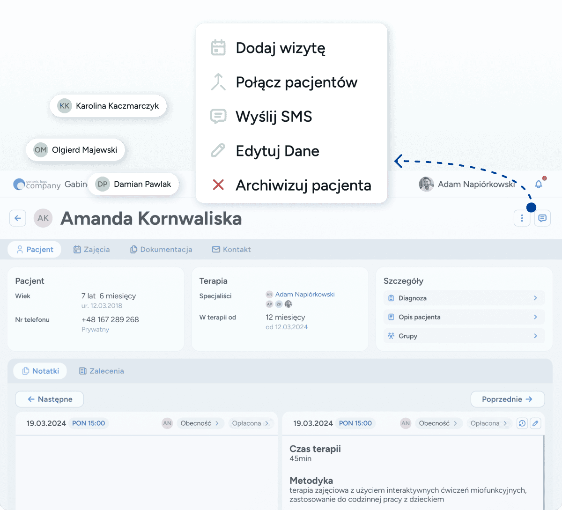This screenshot has height=510, width=562.
Task: Click Adam Napiórkowski profile avatar in header
Action: (426, 185)
